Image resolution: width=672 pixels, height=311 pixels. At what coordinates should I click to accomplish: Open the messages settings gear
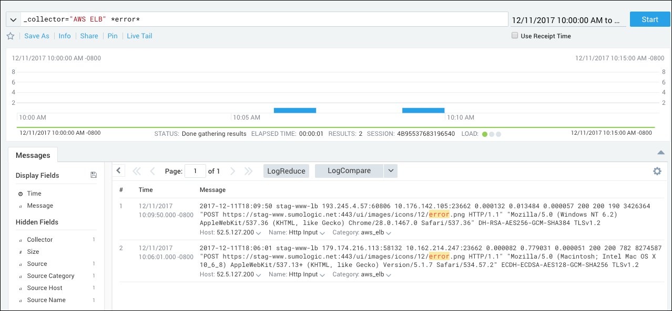coord(657,171)
